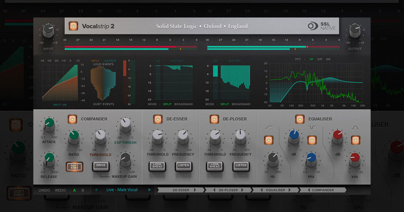Select preset slot B
The image size is (404, 212).
(83, 190)
